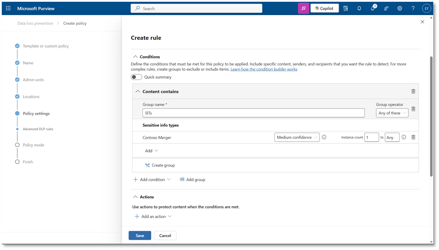Open the Any of these group operator dropdown
Image resolution: width=439 pixels, height=250 pixels.
pyautogui.click(x=392, y=113)
